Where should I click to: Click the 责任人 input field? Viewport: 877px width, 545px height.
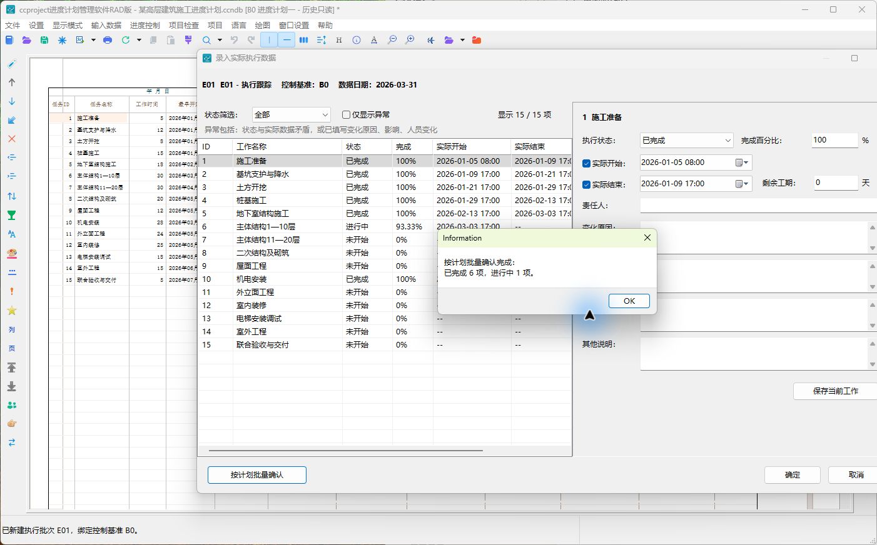[x=758, y=206]
